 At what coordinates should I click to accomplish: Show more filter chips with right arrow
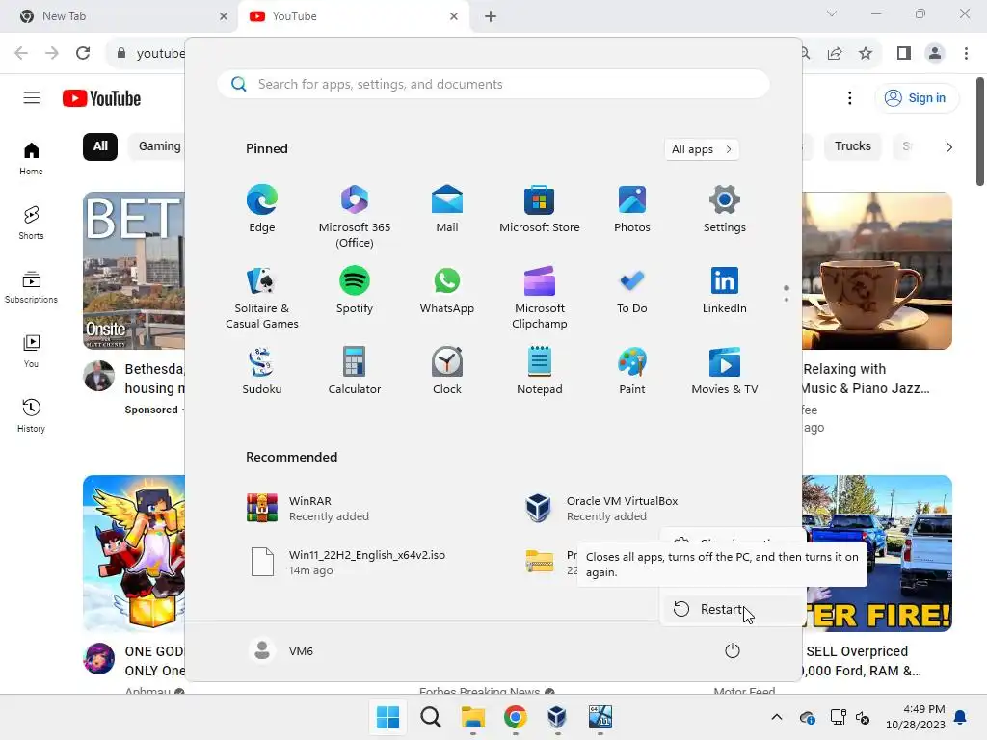[x=948, y=146]
